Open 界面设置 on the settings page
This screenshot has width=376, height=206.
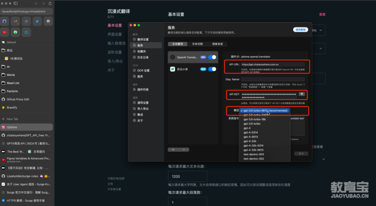(115, 34)
